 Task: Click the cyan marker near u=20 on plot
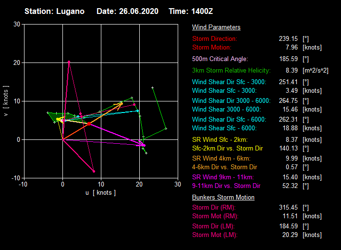[137, 111]
